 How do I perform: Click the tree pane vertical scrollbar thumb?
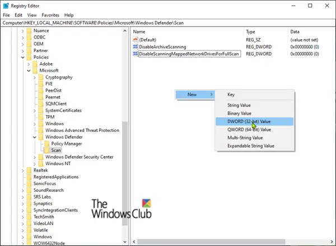pos(125,173)
